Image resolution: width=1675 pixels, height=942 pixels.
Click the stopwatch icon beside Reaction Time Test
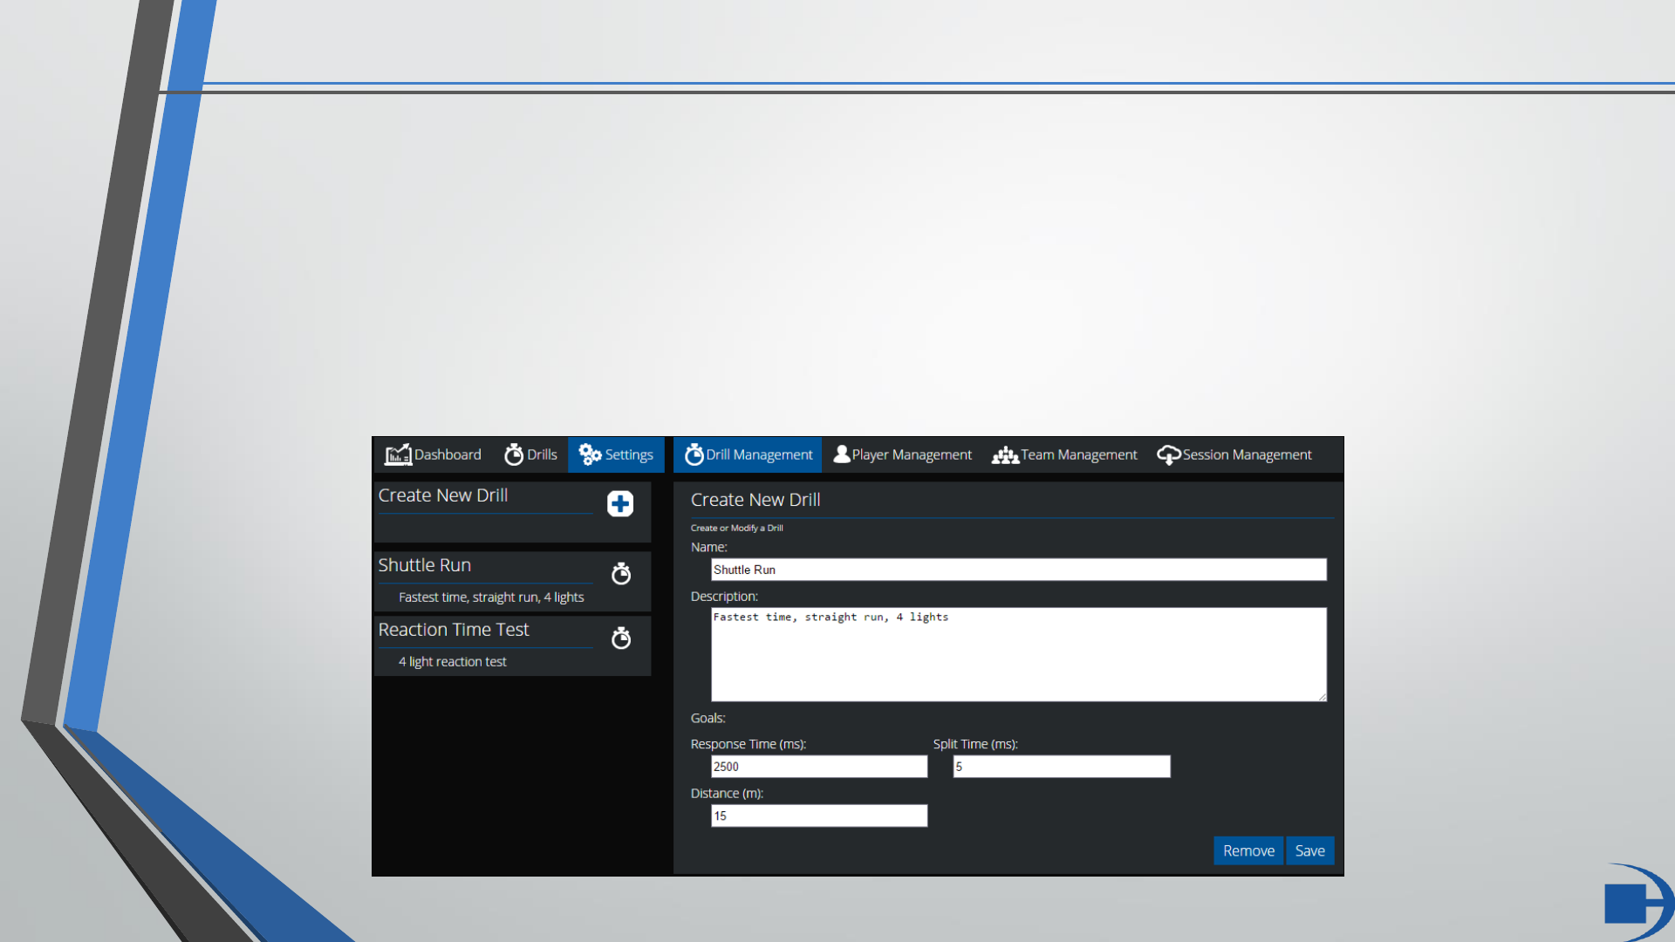(621, 638)
